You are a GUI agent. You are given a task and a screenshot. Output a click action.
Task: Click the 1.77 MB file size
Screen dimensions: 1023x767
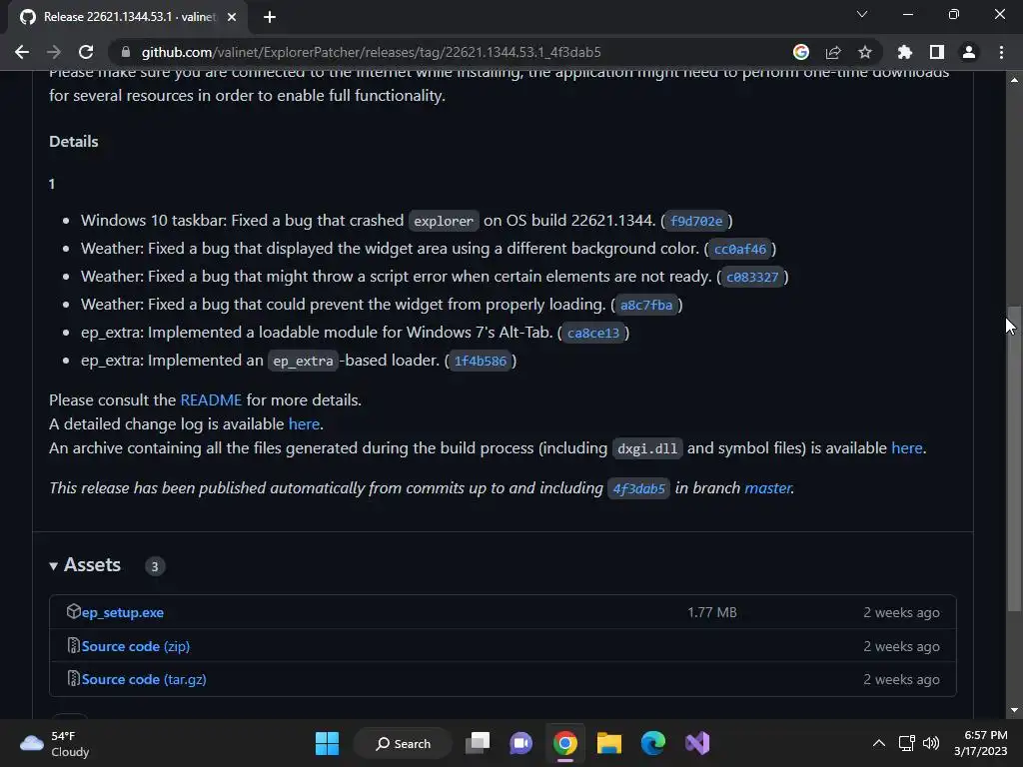(711, 612)
